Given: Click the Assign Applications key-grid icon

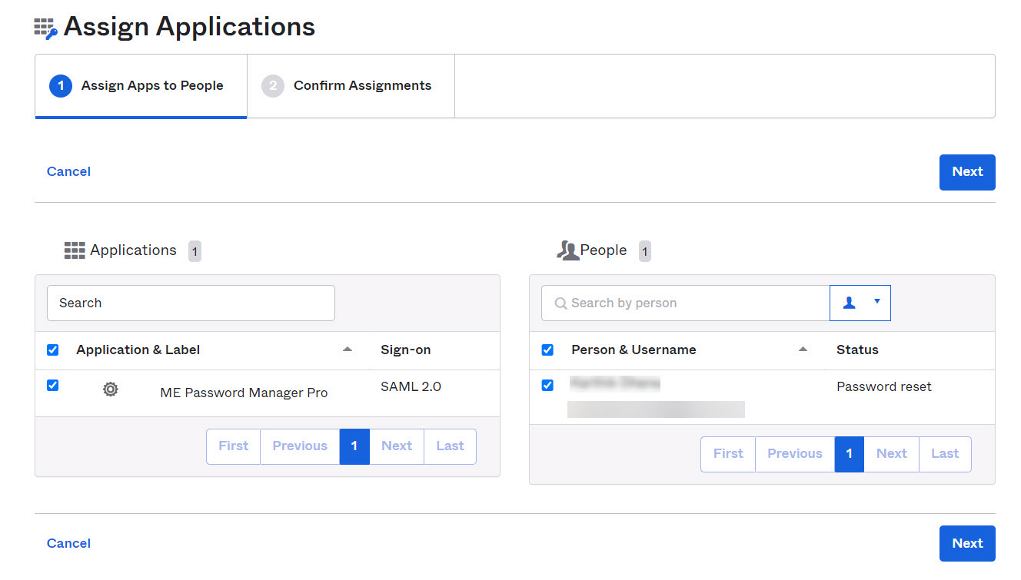Looking at the screenshot, I should click(x=46, y=28).
